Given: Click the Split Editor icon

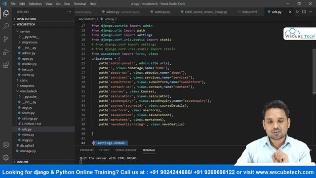Looking at the screenshot, I should click(304, 12).
